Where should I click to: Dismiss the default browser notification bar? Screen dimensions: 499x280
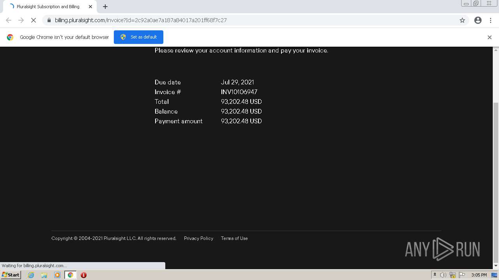tap(490, 37)
